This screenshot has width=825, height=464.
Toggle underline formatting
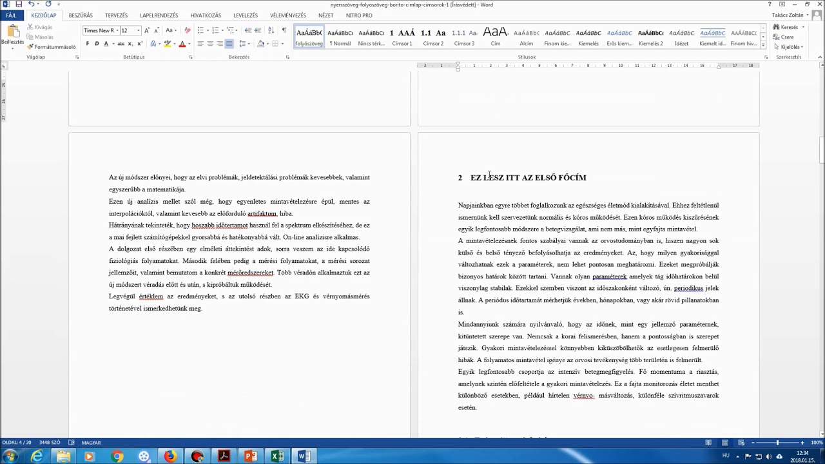[105, 44]
